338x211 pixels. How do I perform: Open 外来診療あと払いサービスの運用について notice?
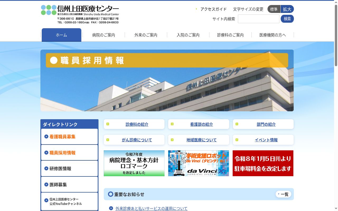152,208
